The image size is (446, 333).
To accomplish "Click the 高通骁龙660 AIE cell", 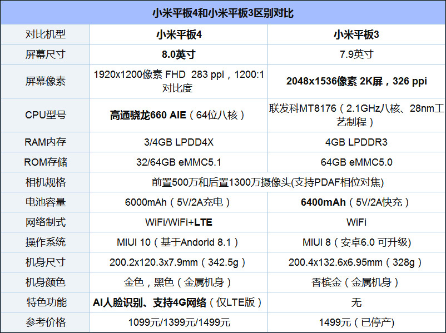I will click(179, 115).
